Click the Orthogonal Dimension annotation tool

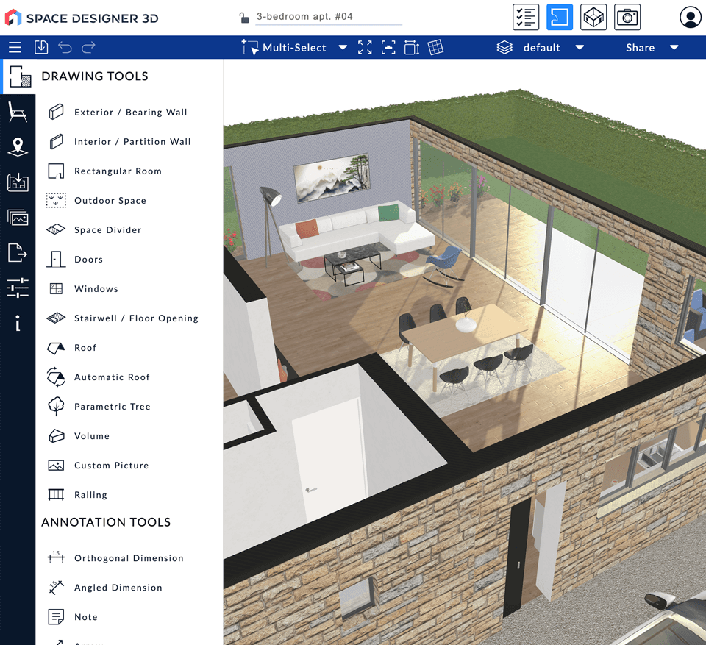[x=129, y=558]
